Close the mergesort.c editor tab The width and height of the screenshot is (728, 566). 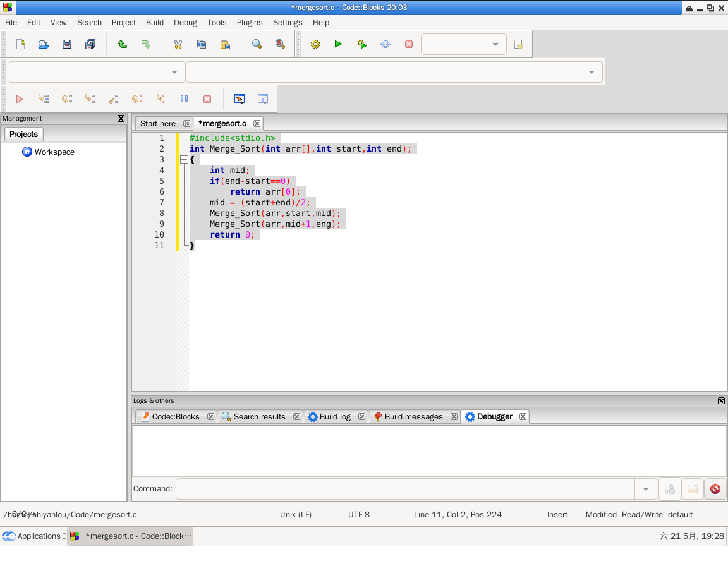(x=257, y=124)
